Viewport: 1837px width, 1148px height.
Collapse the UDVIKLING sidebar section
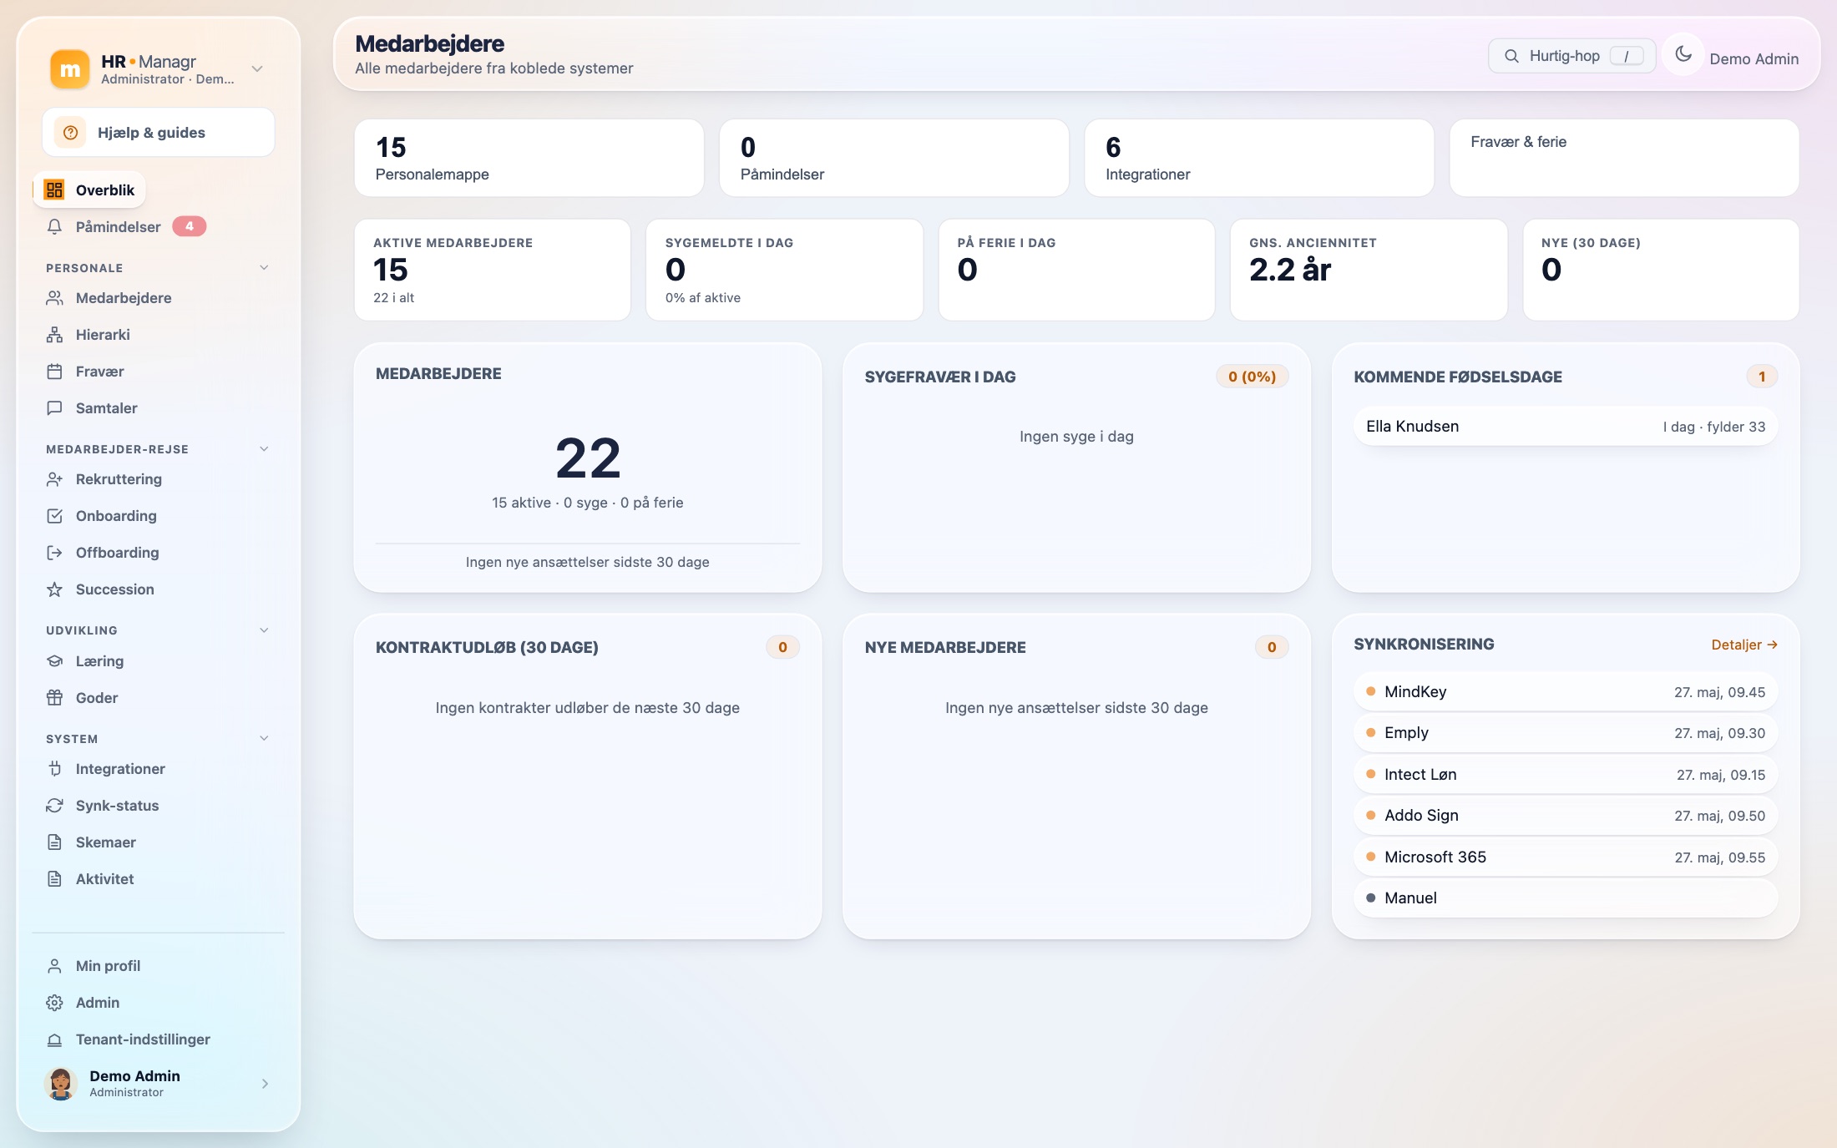coord(264,630)
